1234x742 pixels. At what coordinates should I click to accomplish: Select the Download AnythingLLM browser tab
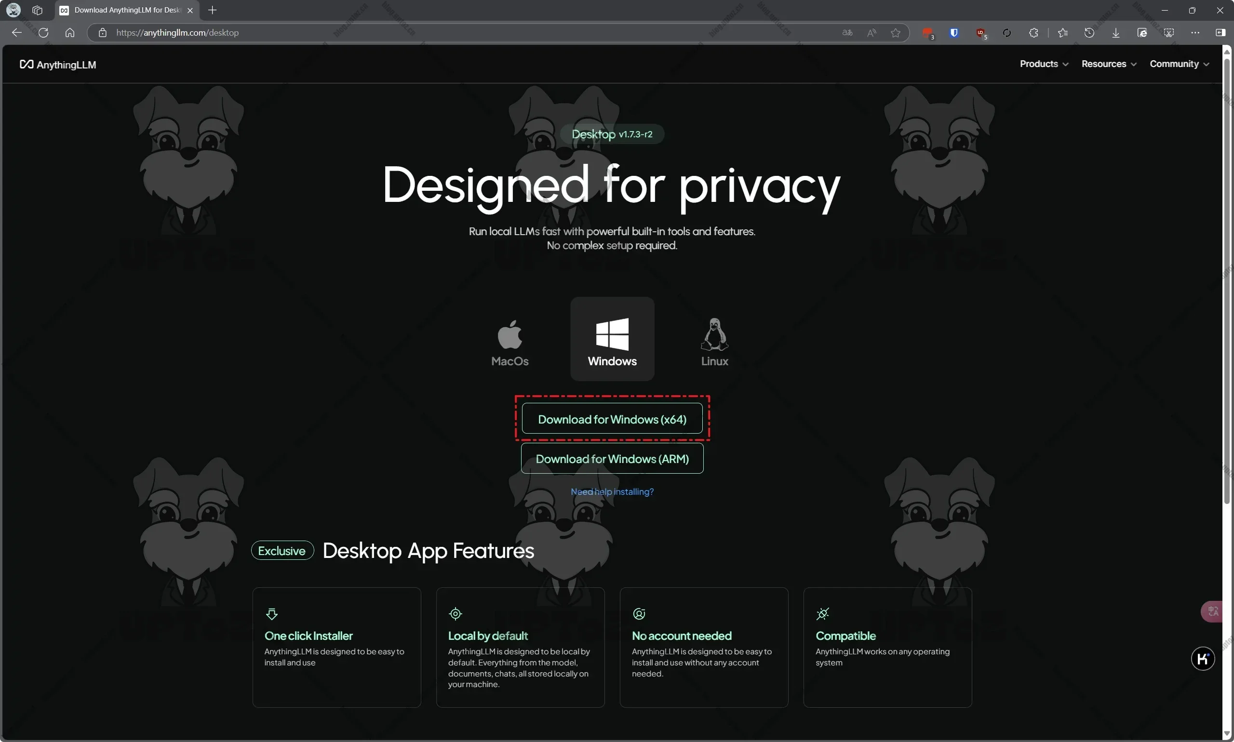127,10
